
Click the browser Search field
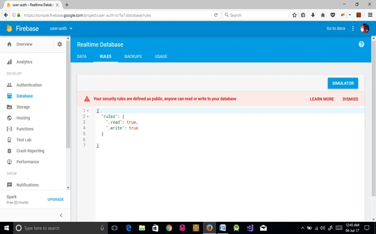pos(256,15)
